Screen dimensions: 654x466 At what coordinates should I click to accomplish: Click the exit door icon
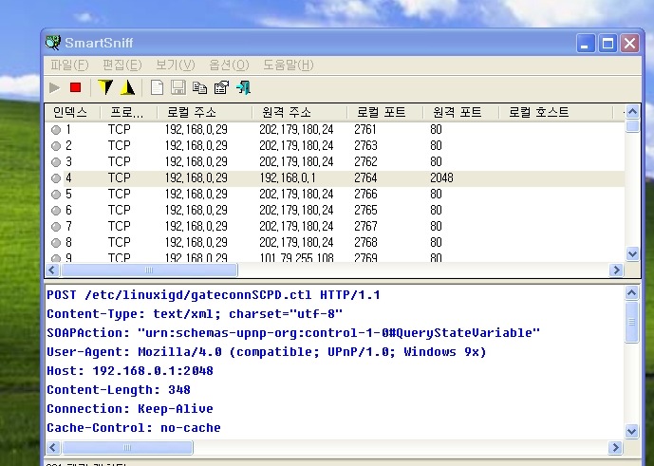[243, 87]
